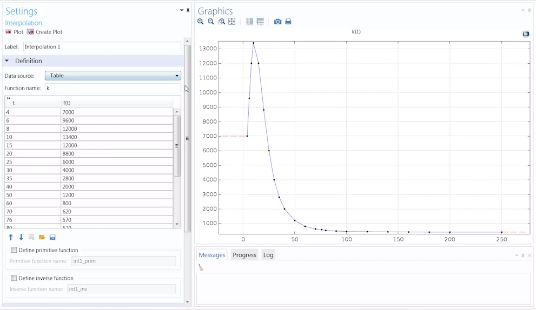Viewport: 536px width, 310px height.
Task: Toggle y-axis log scale icon
Action: pyautogui.click(x=260, y=22)
